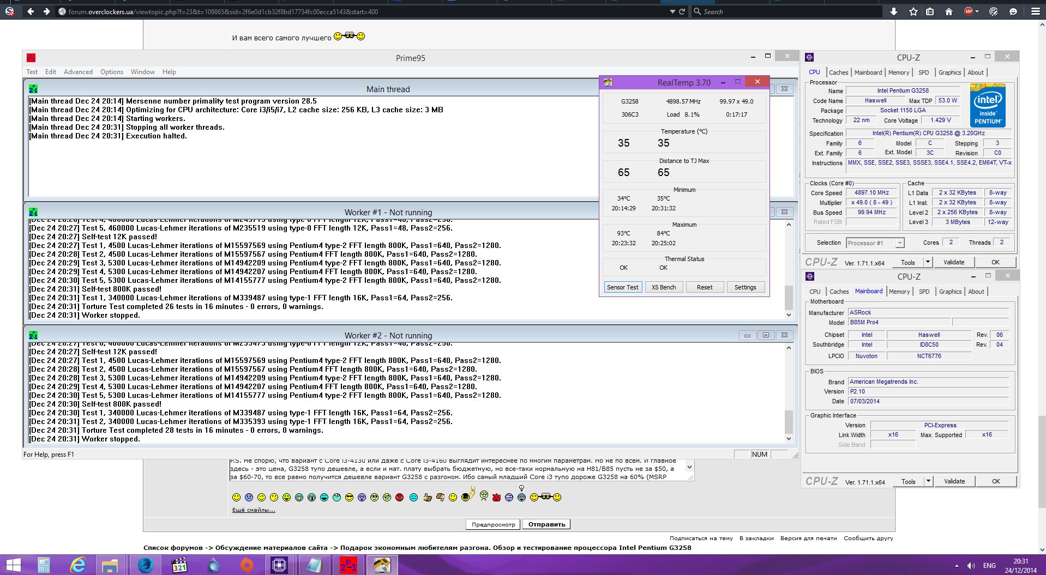
Task: Click Validate in the top CPU-Z window
Action: 954,262
